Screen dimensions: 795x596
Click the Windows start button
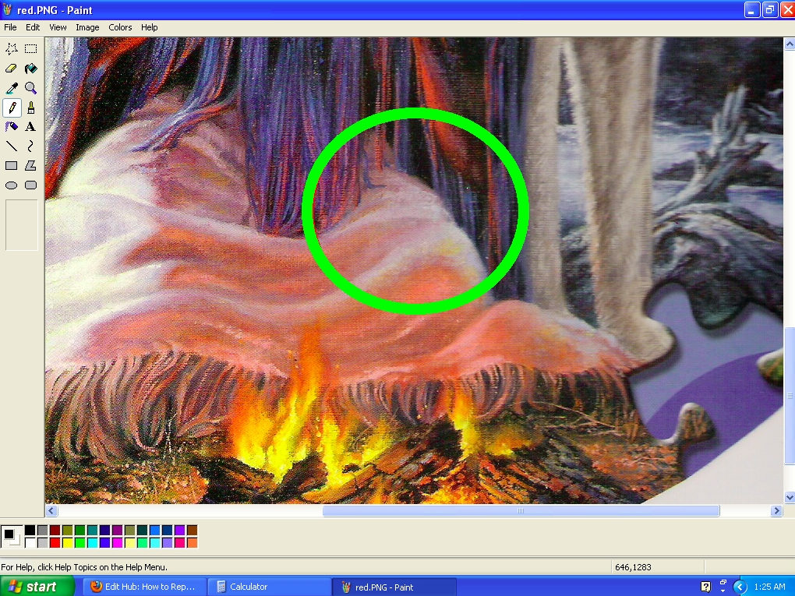[37, 587]
